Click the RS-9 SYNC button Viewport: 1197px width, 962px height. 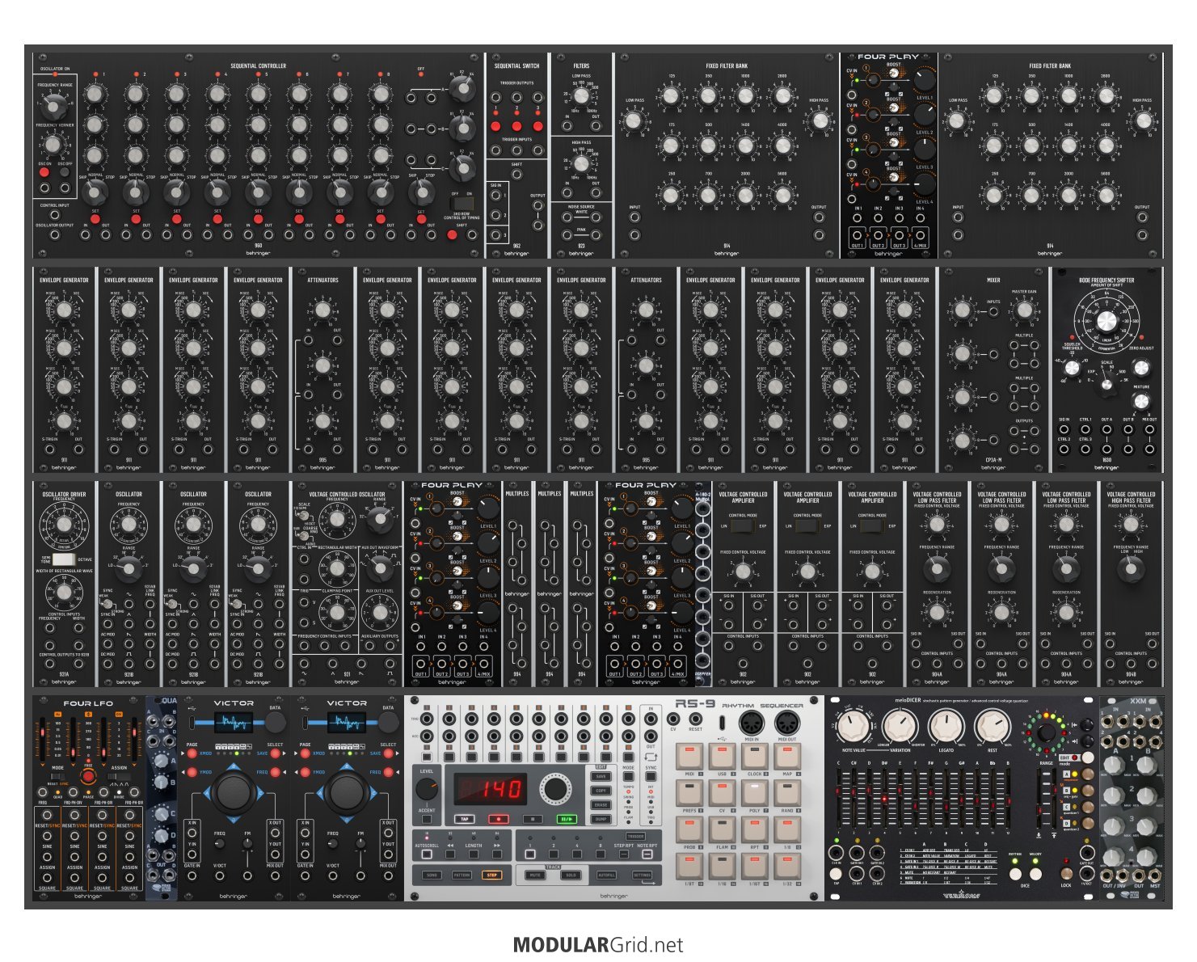(x=651, y=776)
